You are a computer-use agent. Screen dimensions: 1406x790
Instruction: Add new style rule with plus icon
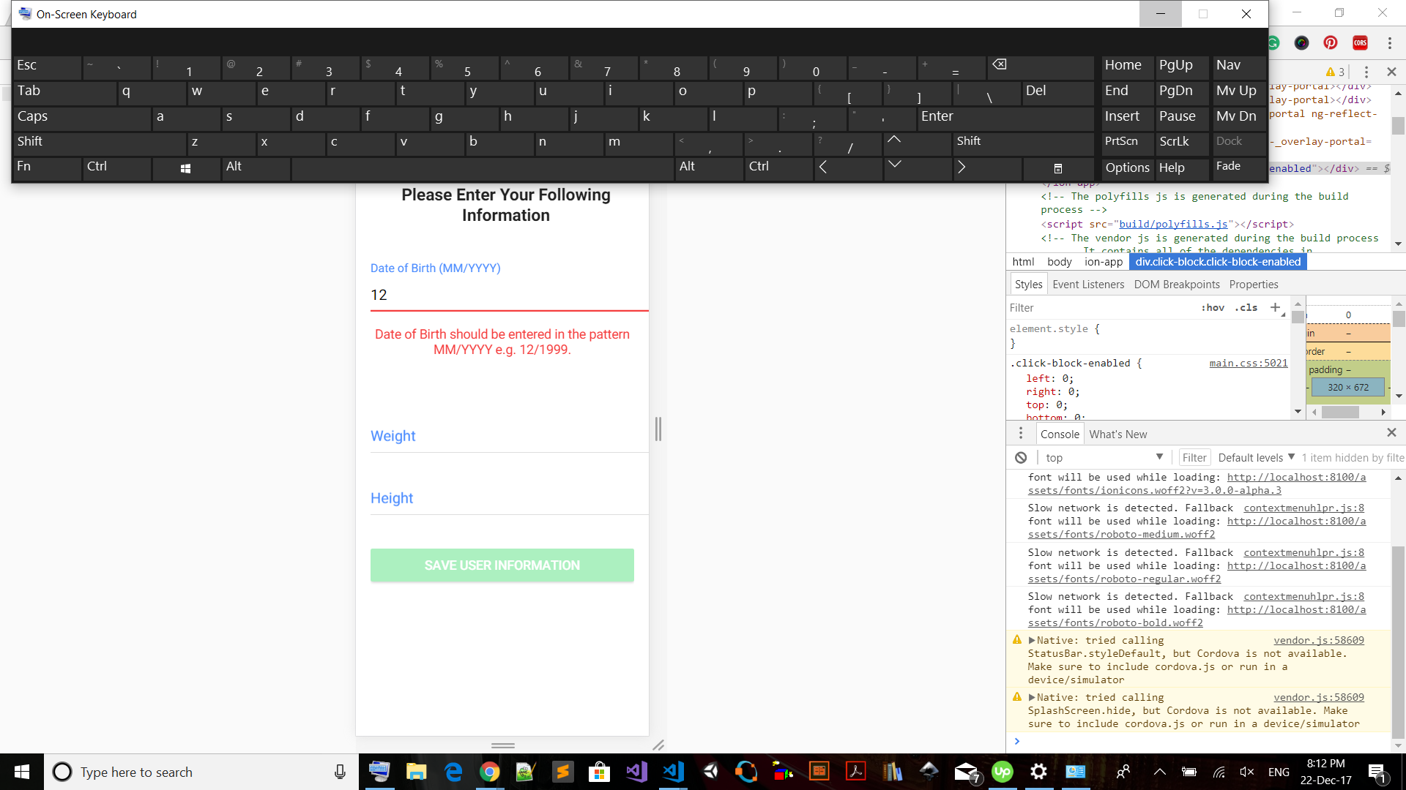(x=1276, y=307)
